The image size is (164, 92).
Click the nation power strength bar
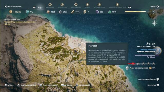[145, 55]
